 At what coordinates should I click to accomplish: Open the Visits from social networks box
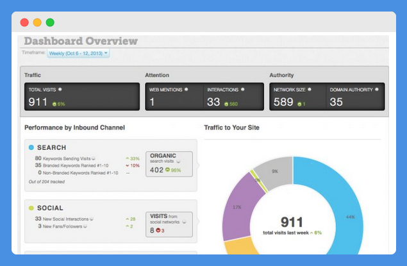(x=169, y=224)
